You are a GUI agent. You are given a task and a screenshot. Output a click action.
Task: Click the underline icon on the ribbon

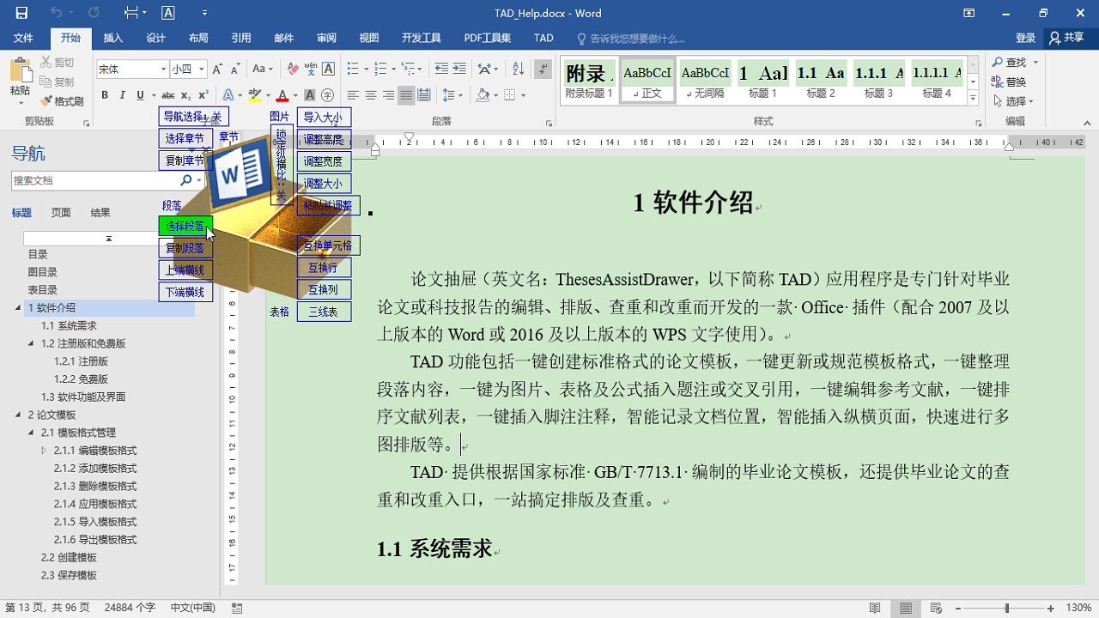pyautogui.click(x=139, y=94)
